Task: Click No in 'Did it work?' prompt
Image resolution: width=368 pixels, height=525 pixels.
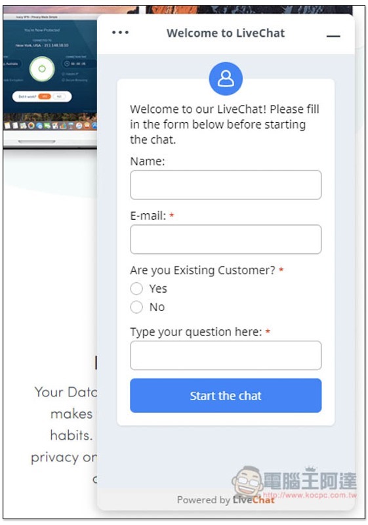Action: coord(59,96)
